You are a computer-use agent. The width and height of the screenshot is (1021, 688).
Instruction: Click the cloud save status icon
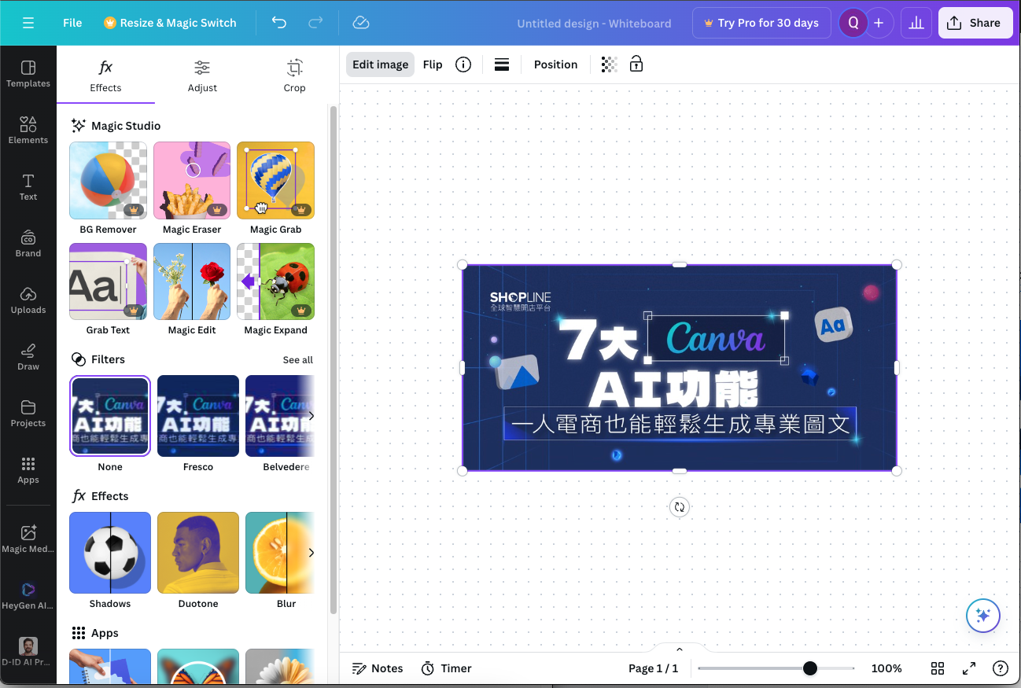click(361, 23)
